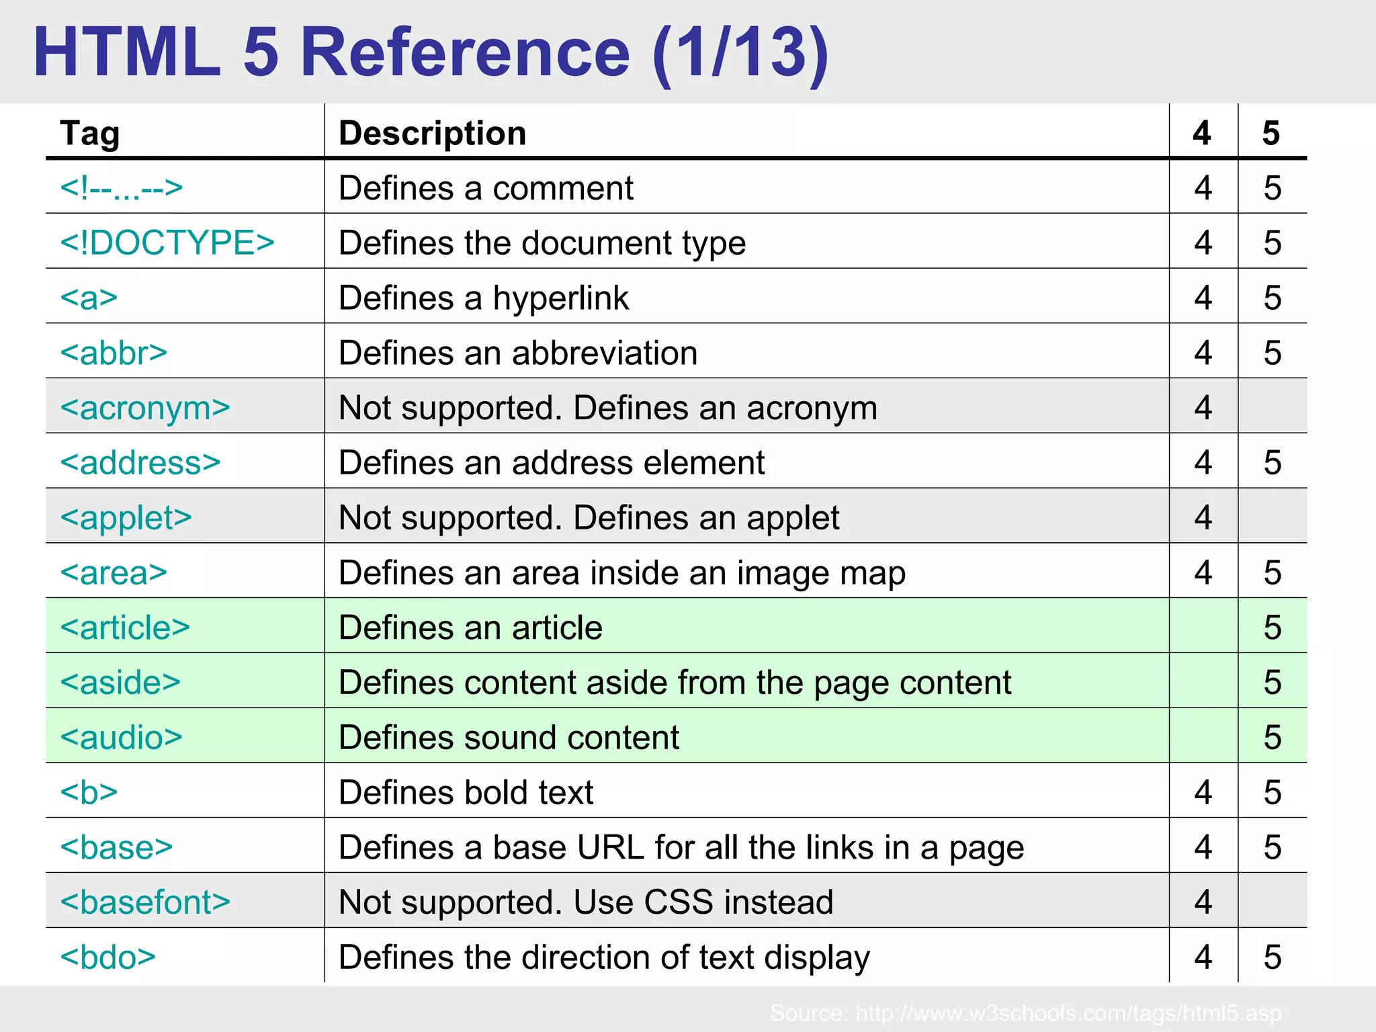This screenshot has height=1032, width=1376.
Task: Click the <acronym> tag entry
Action: click(x=145, y=408)
